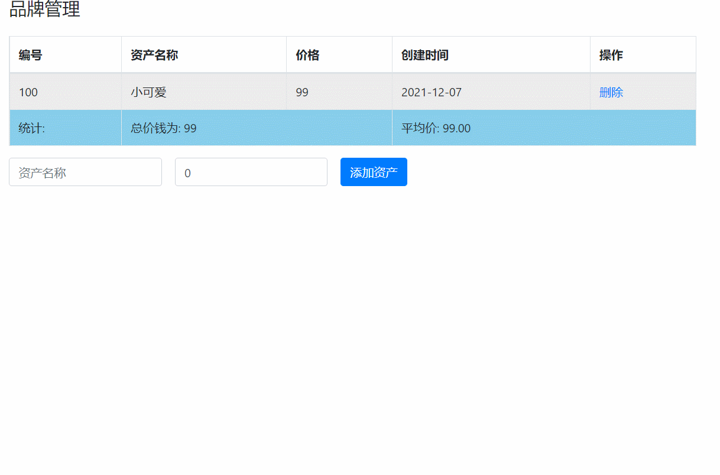Select the row with 编号 100

coord(236,92)
